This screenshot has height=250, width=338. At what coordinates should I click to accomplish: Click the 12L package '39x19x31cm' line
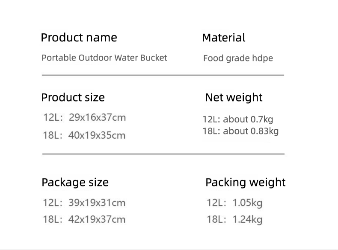point(84,203)
